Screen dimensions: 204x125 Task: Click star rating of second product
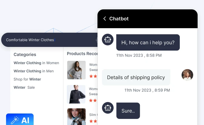pyautogui.click(x=93, y=100)
